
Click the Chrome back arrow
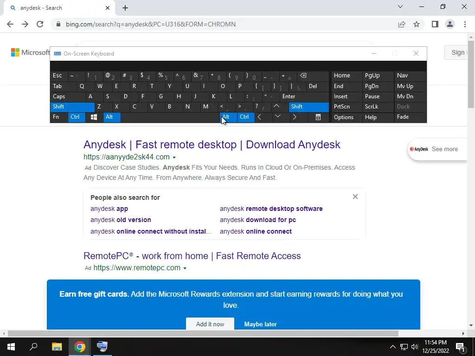[10, 24]
